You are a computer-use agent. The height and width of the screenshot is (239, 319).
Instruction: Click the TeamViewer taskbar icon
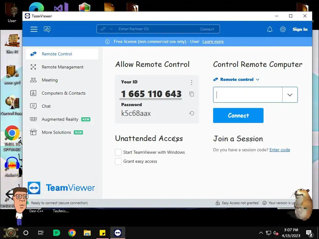tap(117, 233)
